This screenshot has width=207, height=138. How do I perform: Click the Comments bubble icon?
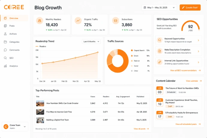click(5, 50)
